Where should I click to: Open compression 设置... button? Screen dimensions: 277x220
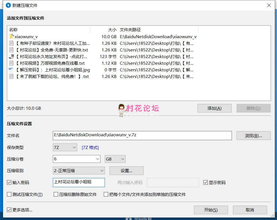tap(126, 171)
